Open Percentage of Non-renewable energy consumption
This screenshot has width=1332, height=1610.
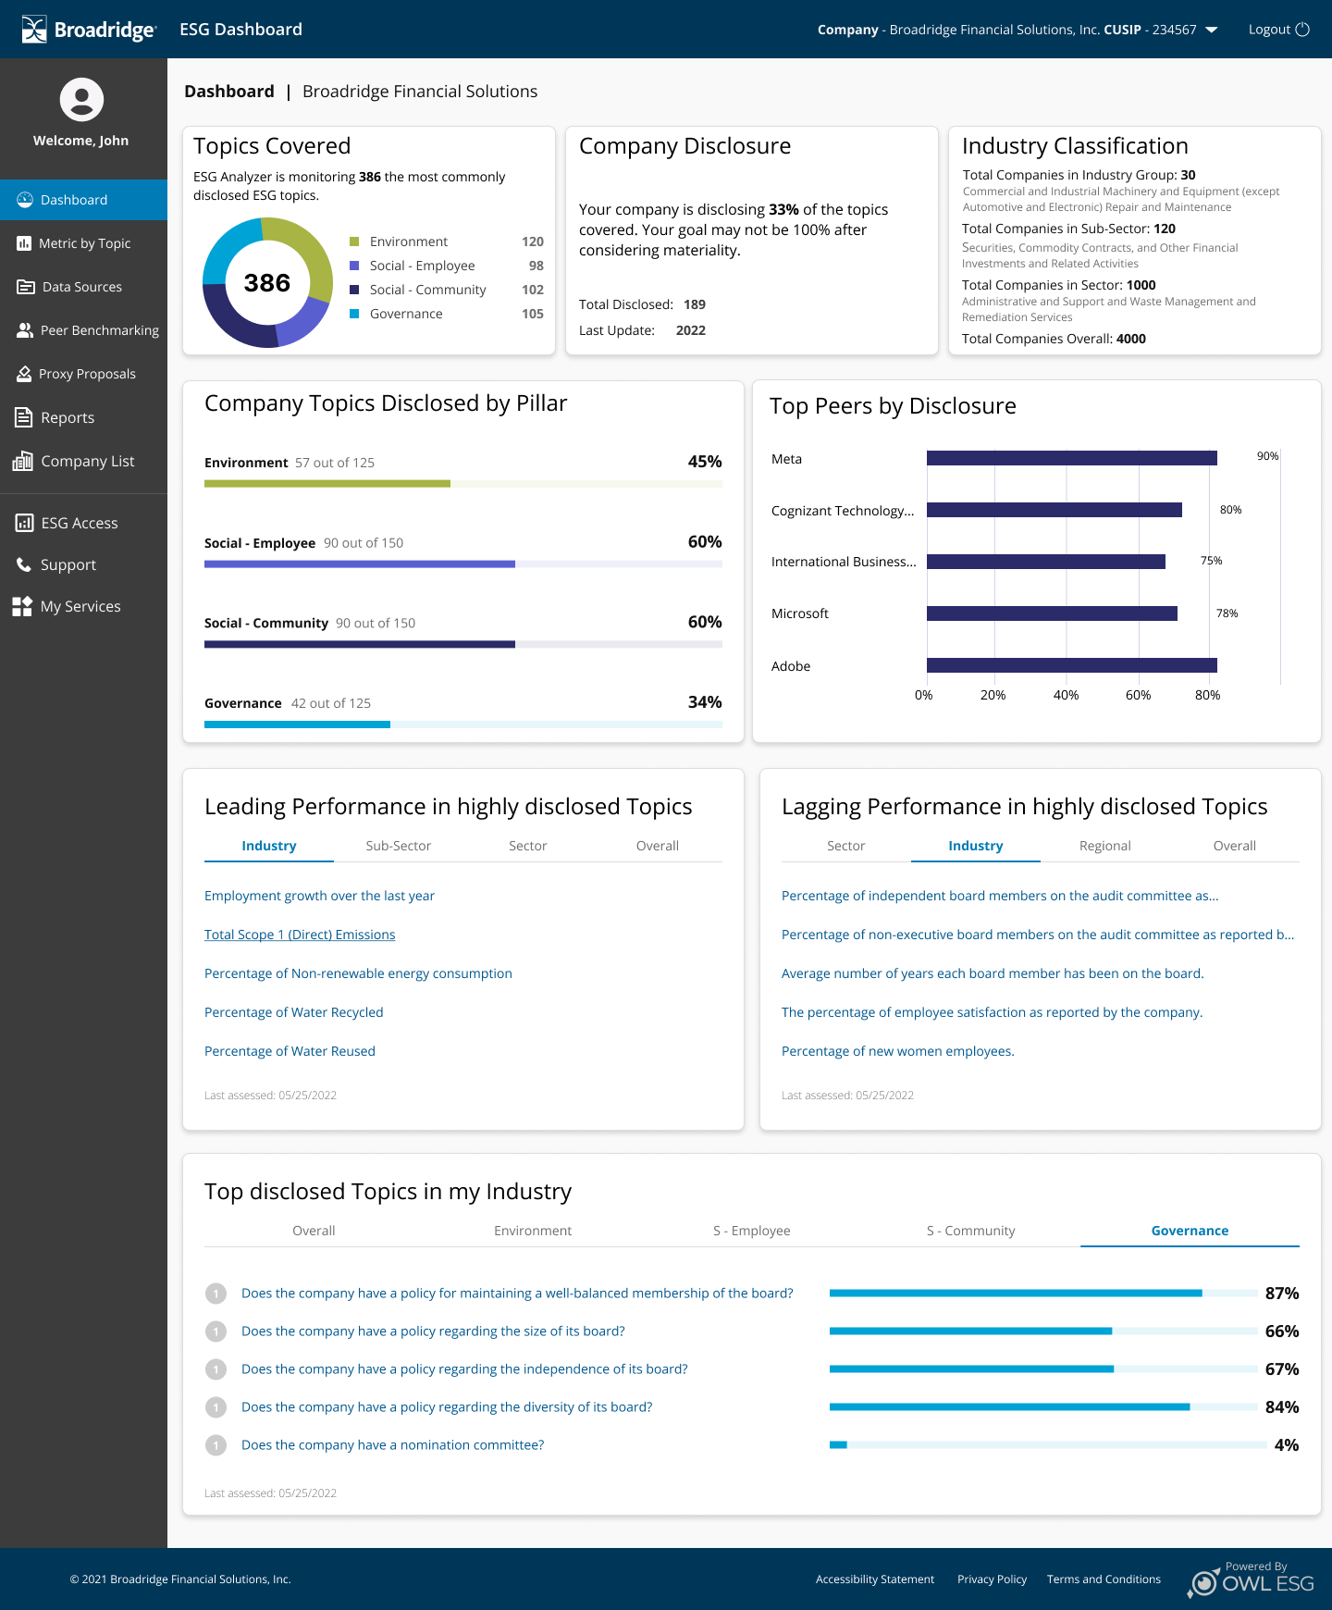(358, 973)
